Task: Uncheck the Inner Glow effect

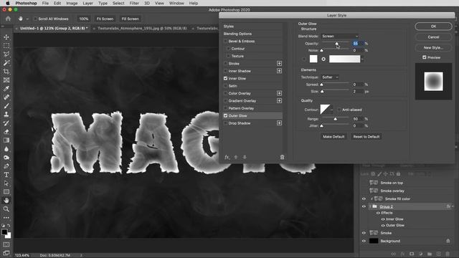Action: click(225, 78)
